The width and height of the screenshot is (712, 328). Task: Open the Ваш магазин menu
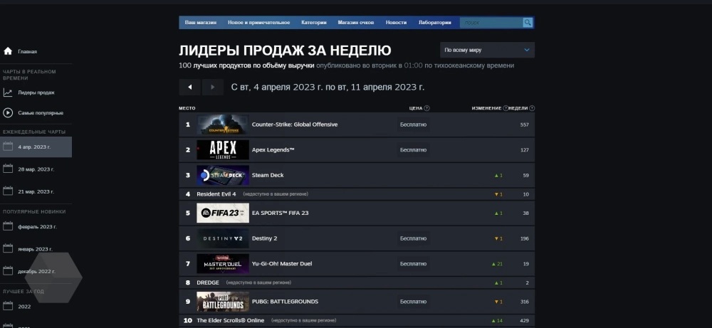point(199,23)
